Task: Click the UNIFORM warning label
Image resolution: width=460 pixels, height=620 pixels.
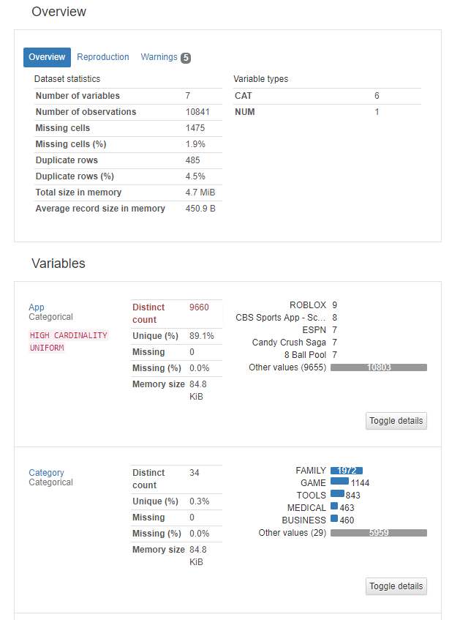Action: pyautogui.click(x=47, y=348)
